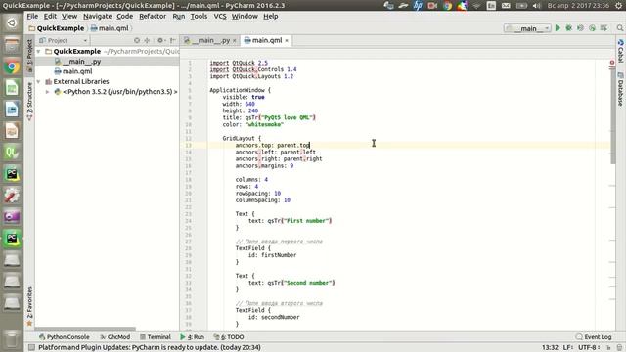Switch to the __main__.py editor tab
The height and width of the screenshot is (352, 626).
[x=211, y=40]
